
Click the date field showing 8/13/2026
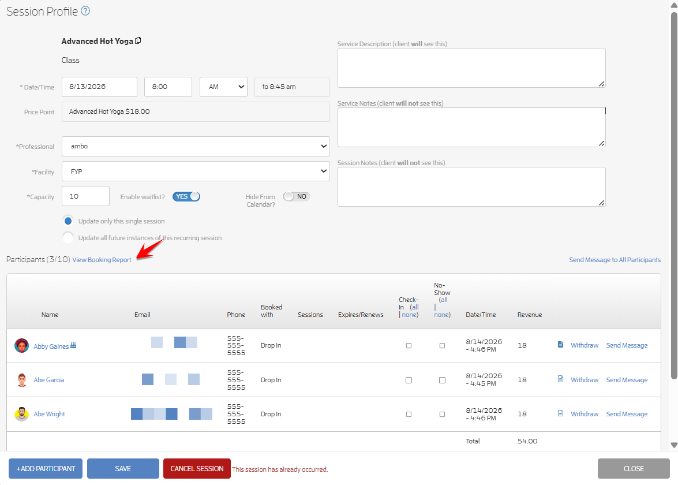(99, 87)
